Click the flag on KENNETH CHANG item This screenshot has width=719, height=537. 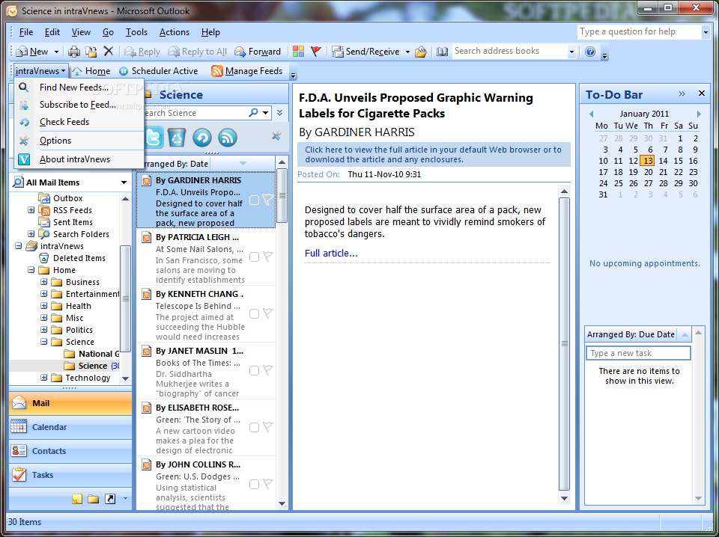(x=268, y=313)
